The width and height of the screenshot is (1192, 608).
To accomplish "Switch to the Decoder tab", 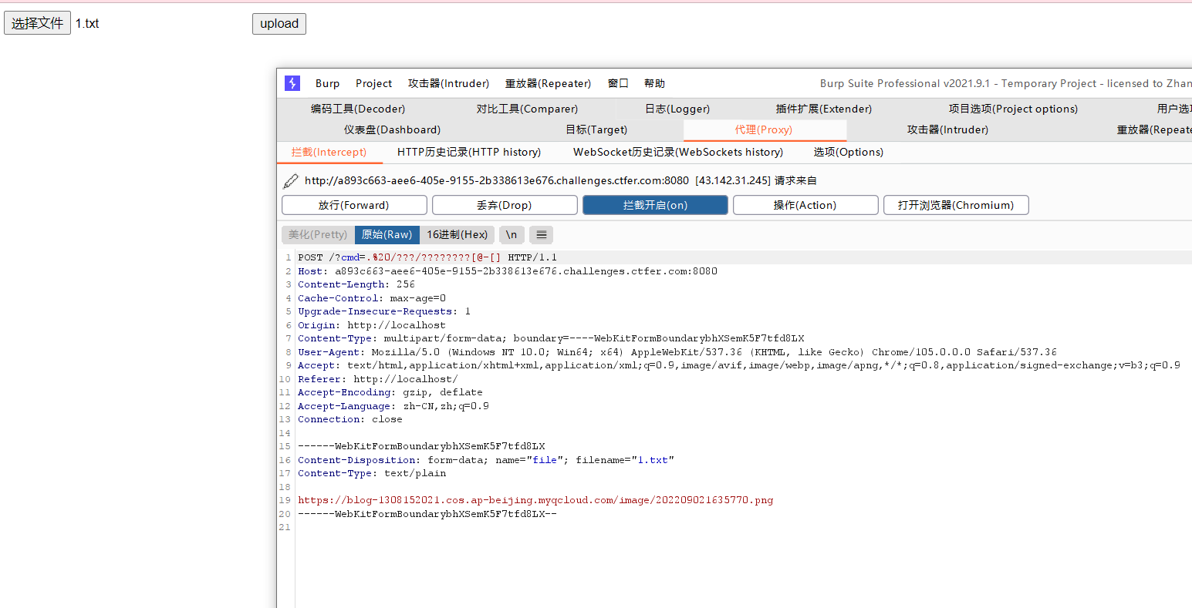I will click(358, 109).
